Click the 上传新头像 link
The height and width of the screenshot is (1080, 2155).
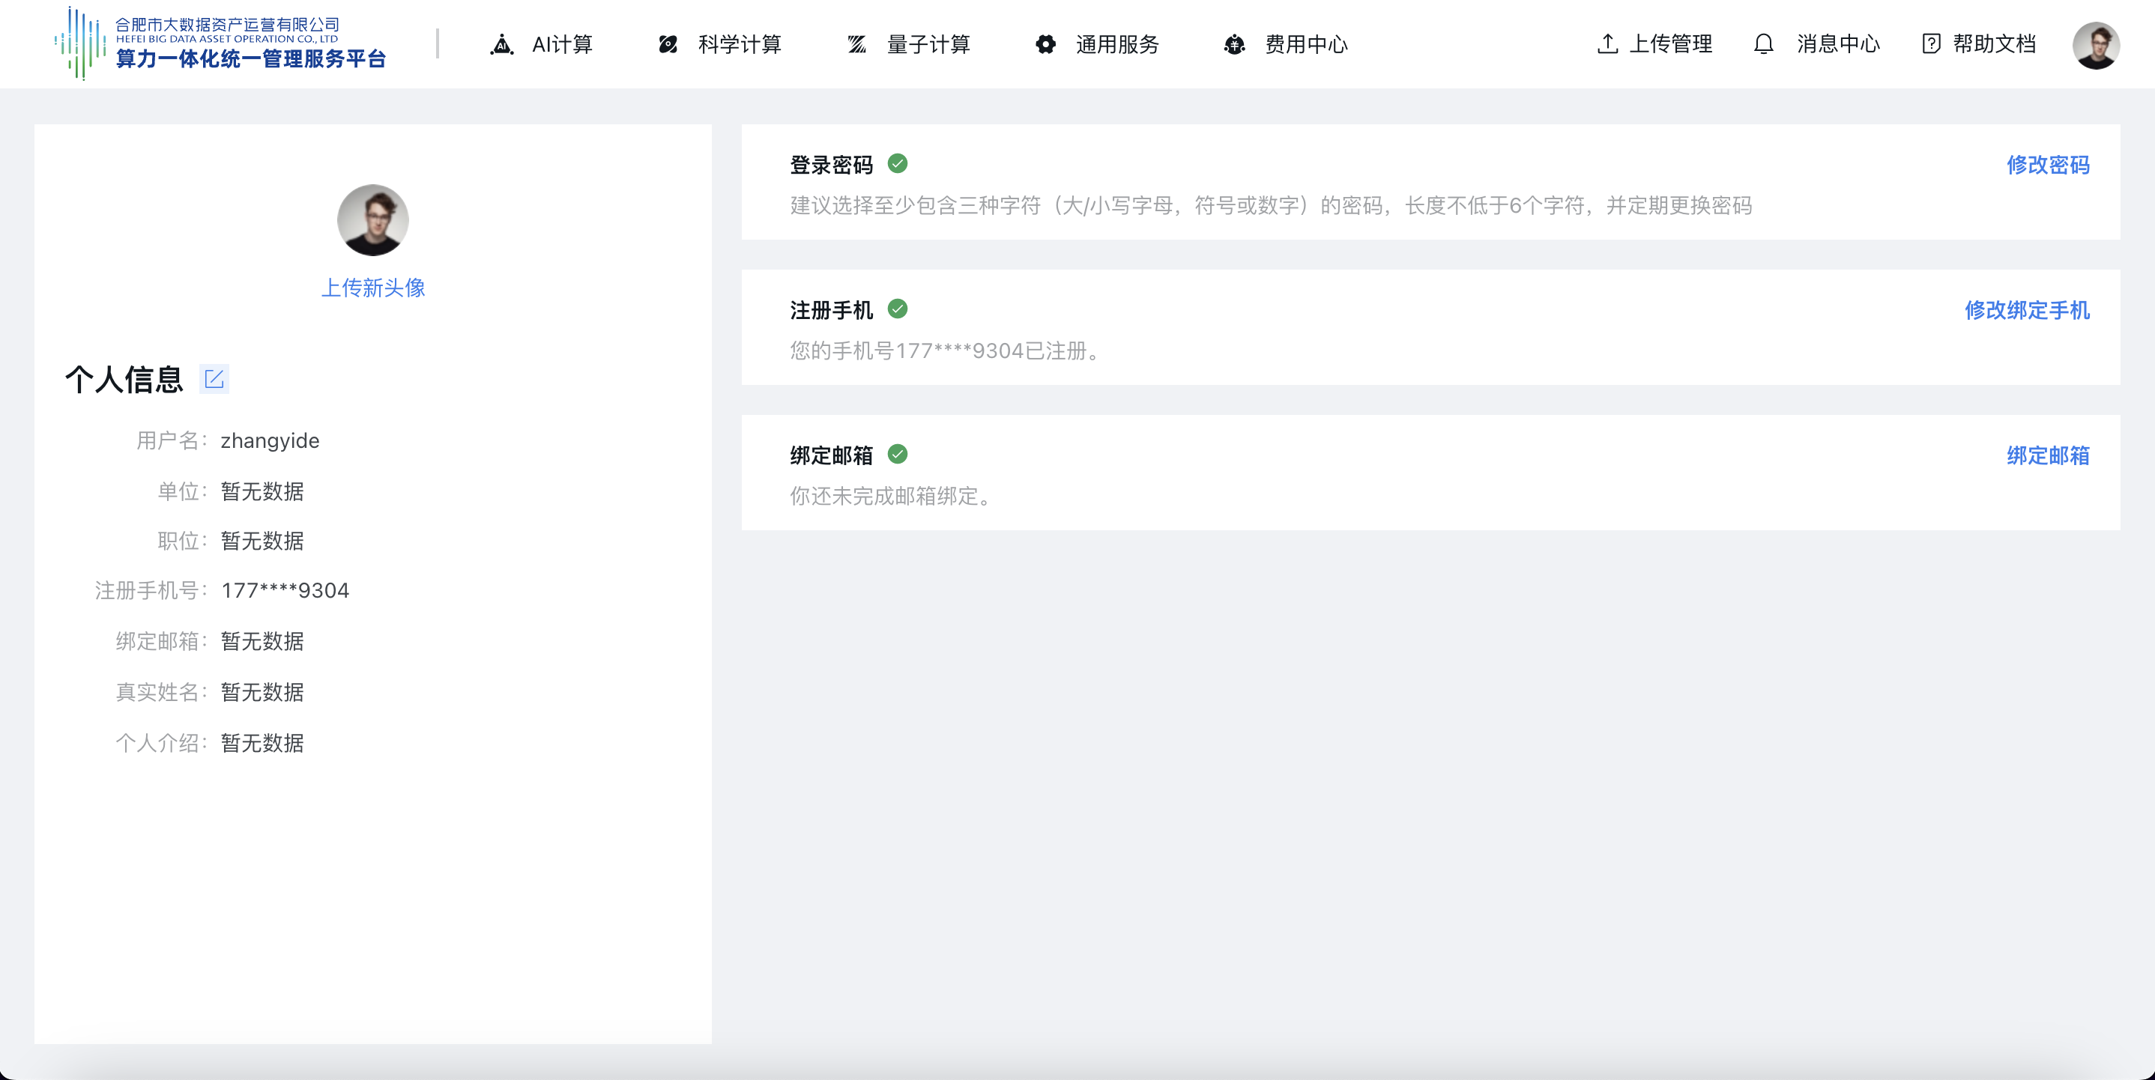(x=373, y=288)
